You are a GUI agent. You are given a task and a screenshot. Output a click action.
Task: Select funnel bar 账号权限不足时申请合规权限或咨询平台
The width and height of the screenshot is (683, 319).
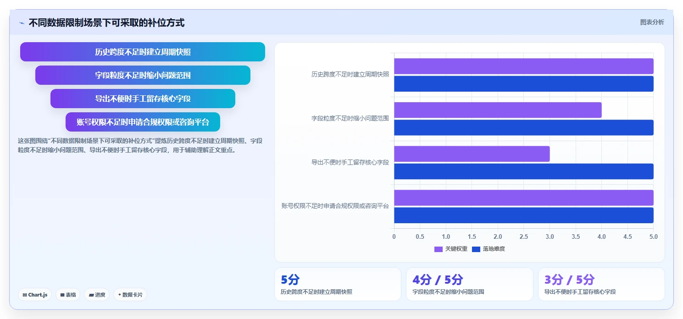(x=143, y=122)
